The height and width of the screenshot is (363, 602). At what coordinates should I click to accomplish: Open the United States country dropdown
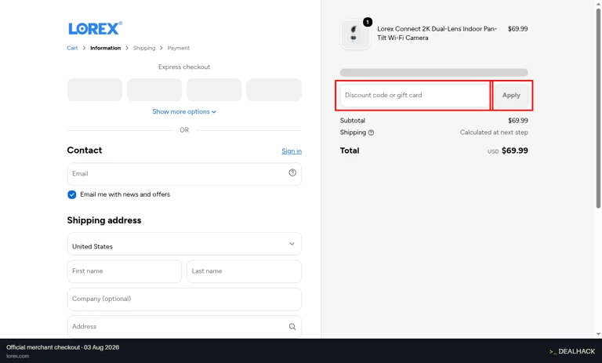point(184,244)
